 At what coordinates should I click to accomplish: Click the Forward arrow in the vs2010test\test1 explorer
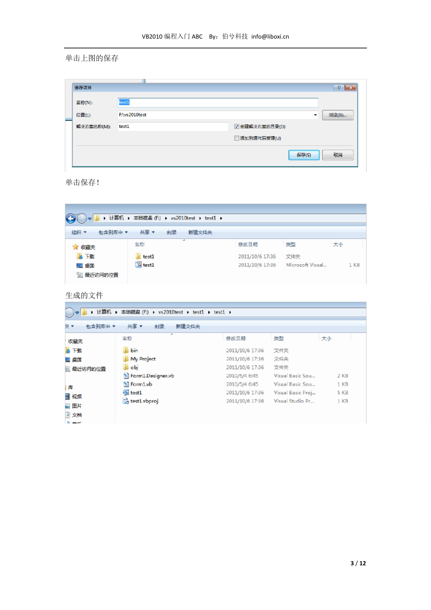82,219
